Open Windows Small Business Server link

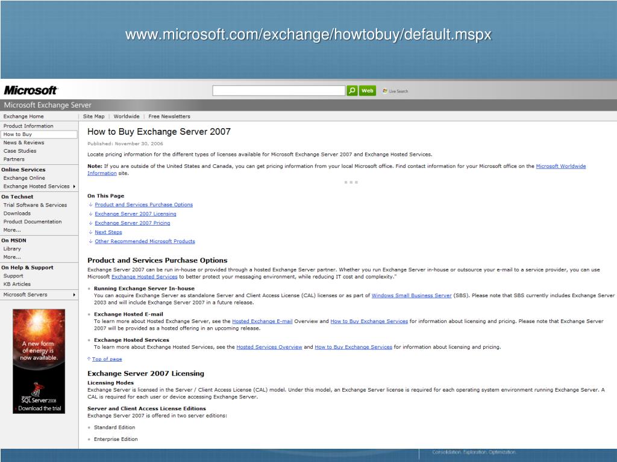411,296
